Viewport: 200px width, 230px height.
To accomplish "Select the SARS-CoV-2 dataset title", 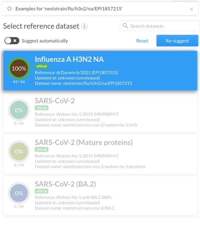I will pyautogui.click(x=55, y=101).
